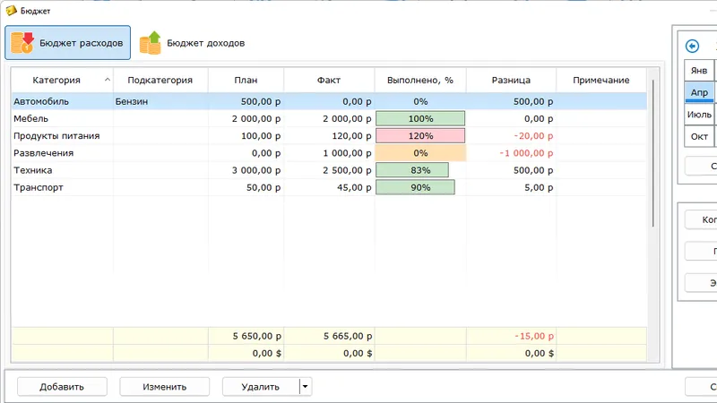This screenshot has width=717, height=403.
Task: Expand the Удалить dropdown arrow
Action: click(x=306, y=387)
